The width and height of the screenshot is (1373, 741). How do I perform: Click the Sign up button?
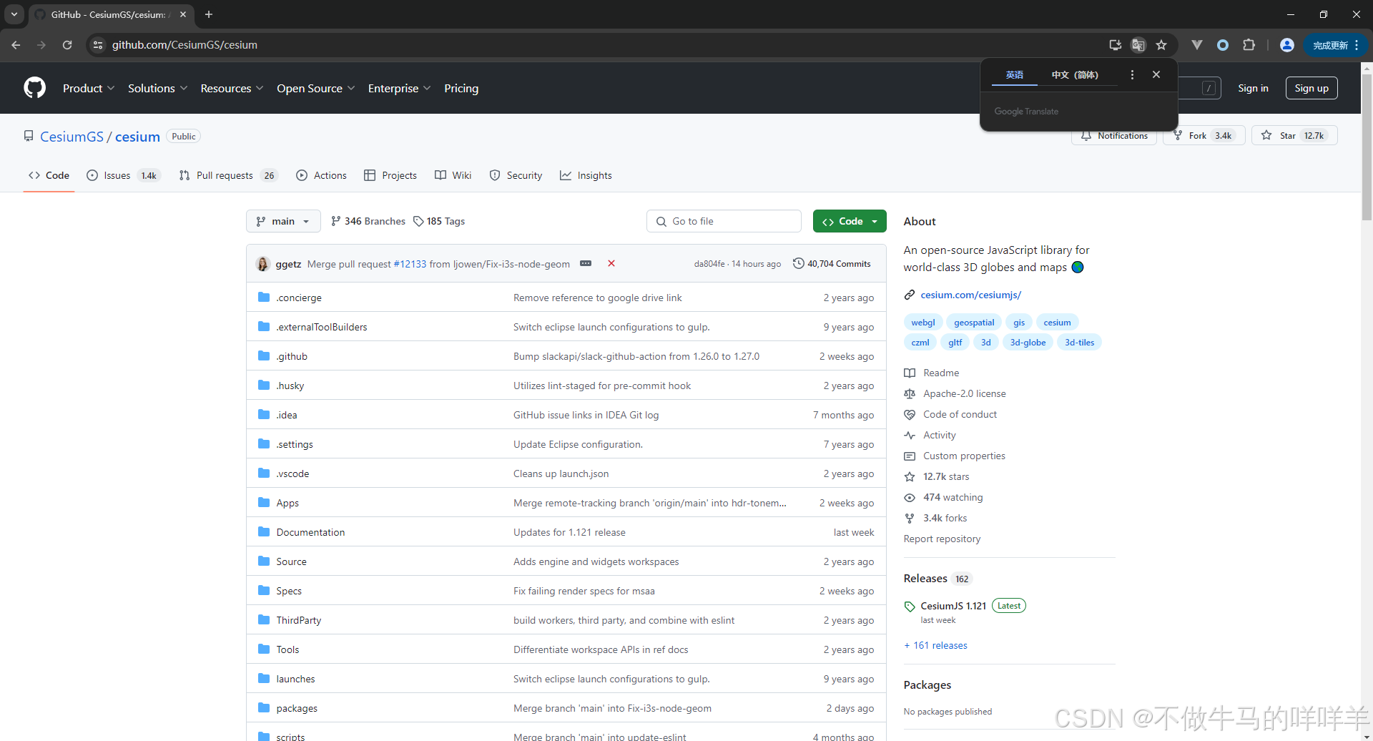(1312, 88)
